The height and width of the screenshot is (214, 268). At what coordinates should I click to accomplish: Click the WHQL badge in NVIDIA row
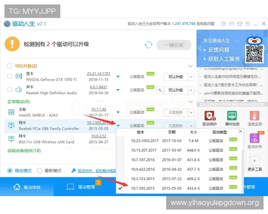tap(150, 74)
